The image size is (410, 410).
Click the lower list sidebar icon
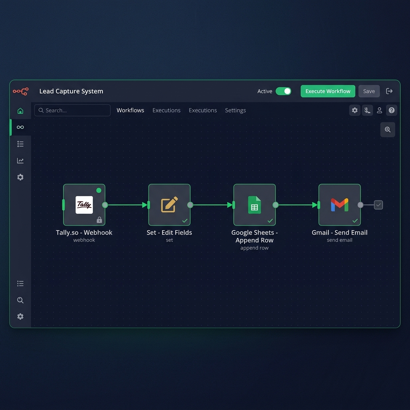(x=20, y=283)
